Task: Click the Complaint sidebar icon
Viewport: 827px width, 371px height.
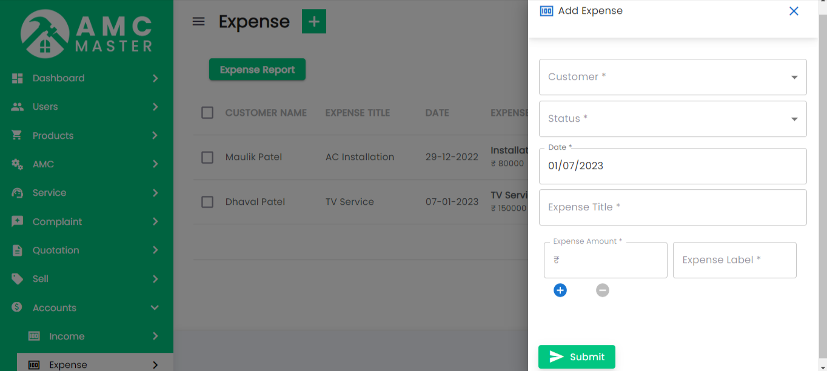Action: pyautogui.click(x=17, y=221)
